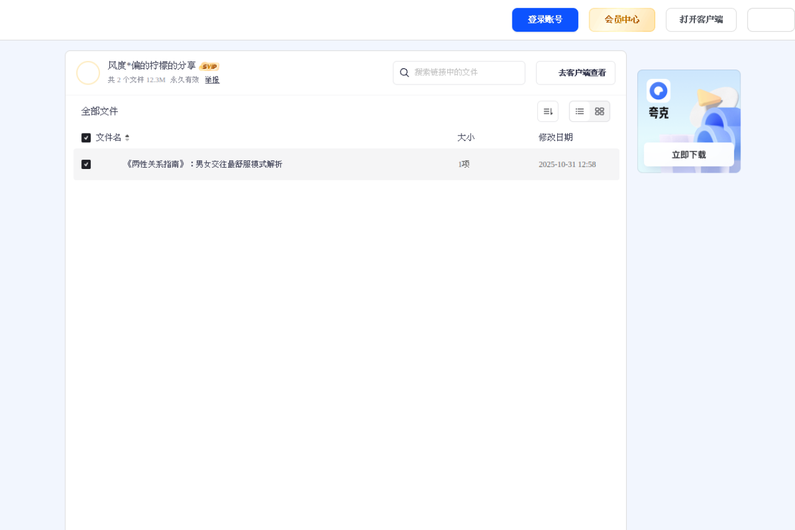Click the 登录账号 button
The image size is (795, 530).
pos(545,19)
